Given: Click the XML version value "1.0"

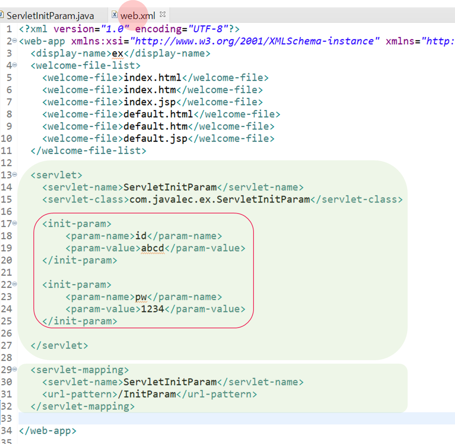Looking at the screenshot, I should (115, 29).
